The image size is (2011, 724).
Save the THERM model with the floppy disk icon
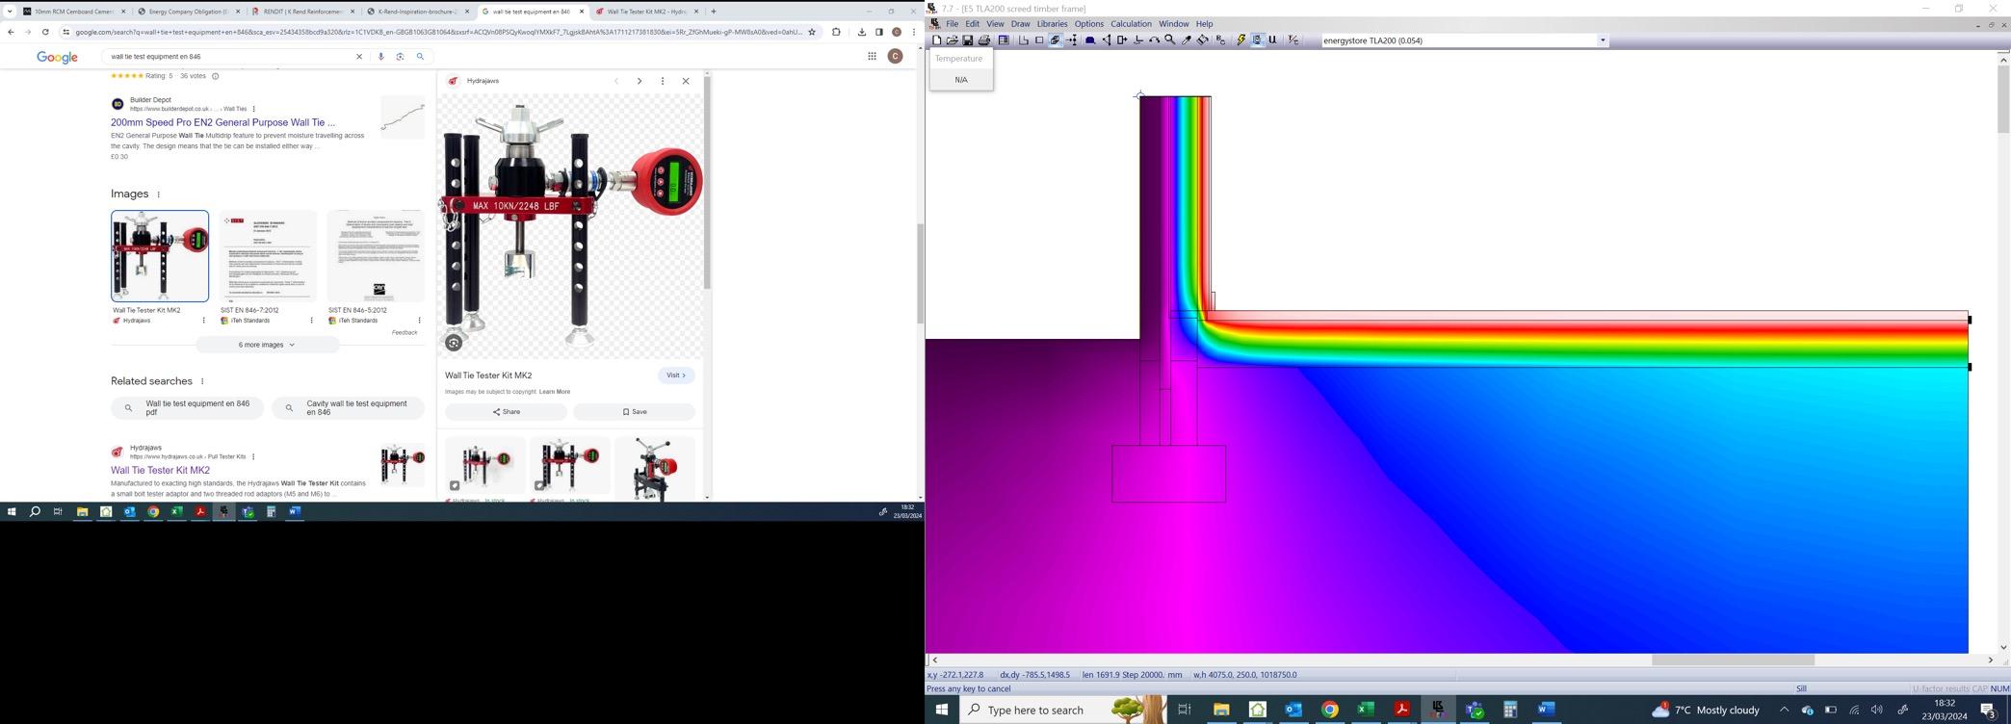[968, 40]
